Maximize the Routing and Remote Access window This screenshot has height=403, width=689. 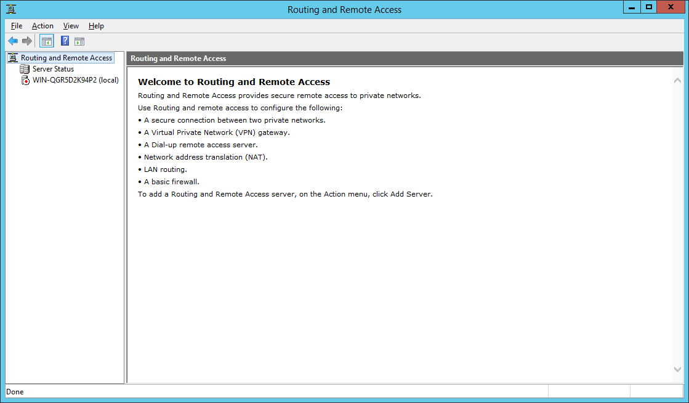click(x=648, y=7)
